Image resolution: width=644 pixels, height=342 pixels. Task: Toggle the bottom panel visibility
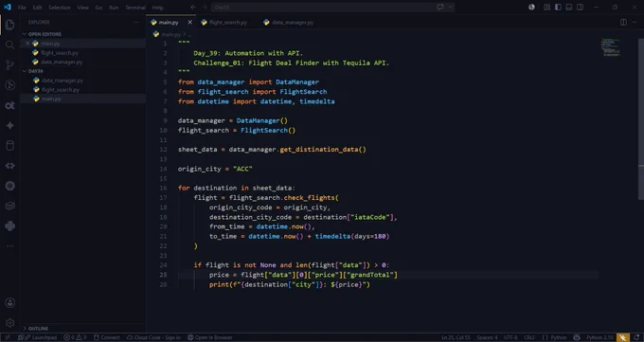coord(569,8)
